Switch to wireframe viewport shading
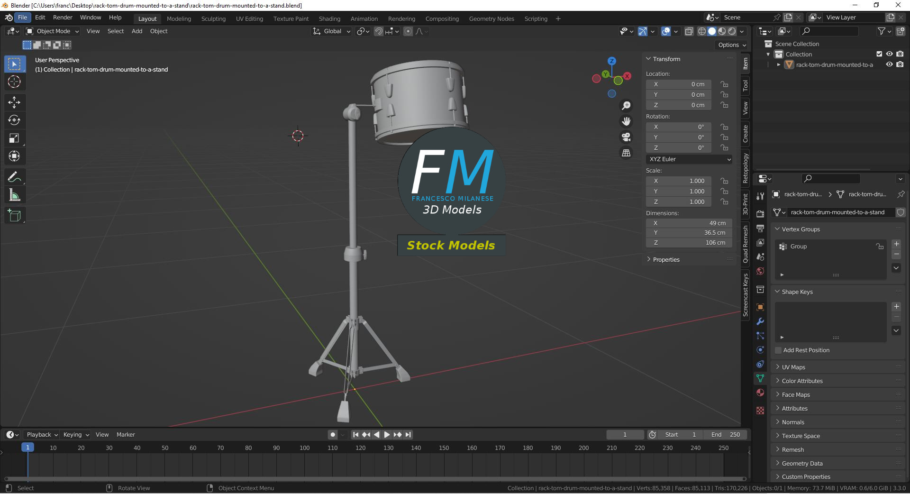The width and height of the screenshot is (910, 494). pos(702,31)
